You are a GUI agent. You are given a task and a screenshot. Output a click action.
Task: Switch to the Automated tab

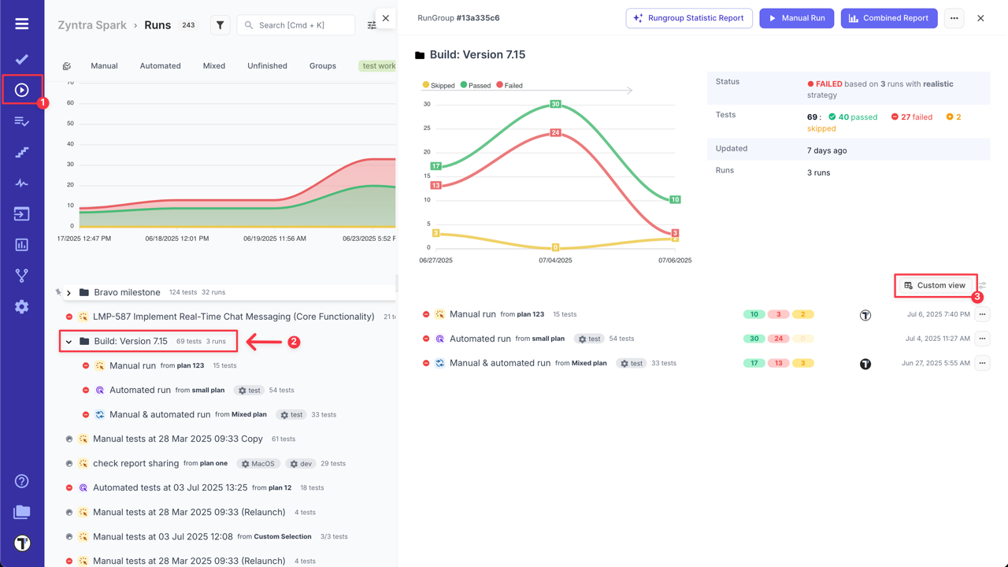[160, 65]
